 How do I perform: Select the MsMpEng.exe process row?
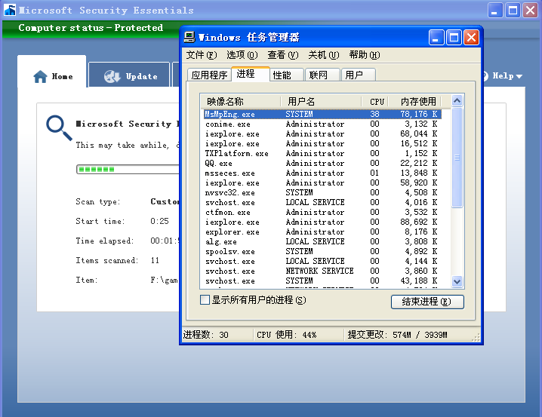click(x=322, y=115)
